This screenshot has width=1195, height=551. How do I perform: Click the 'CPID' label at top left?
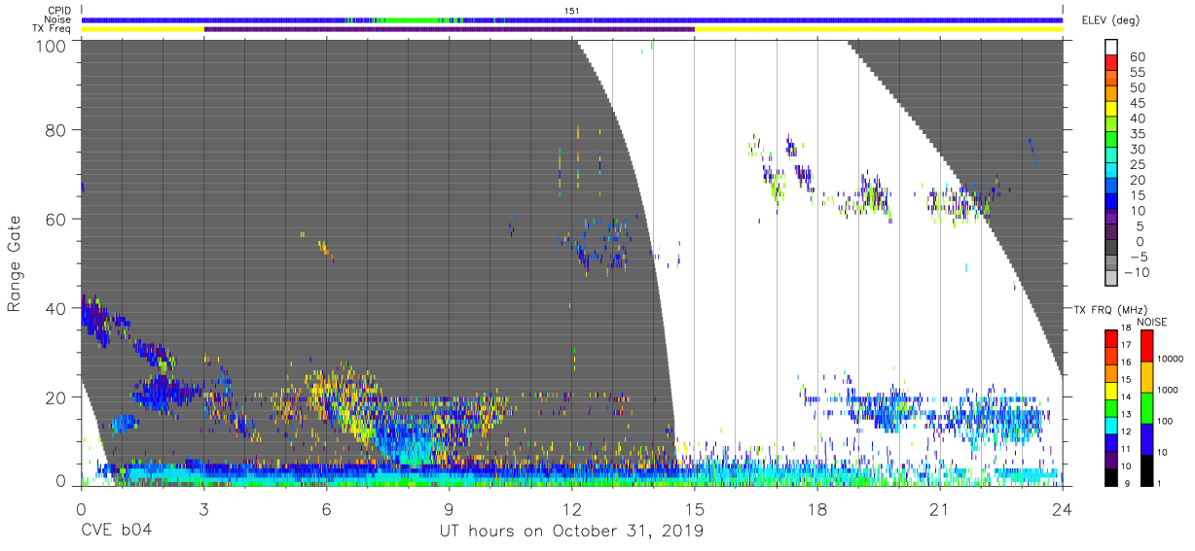click(x=58, y=10)
